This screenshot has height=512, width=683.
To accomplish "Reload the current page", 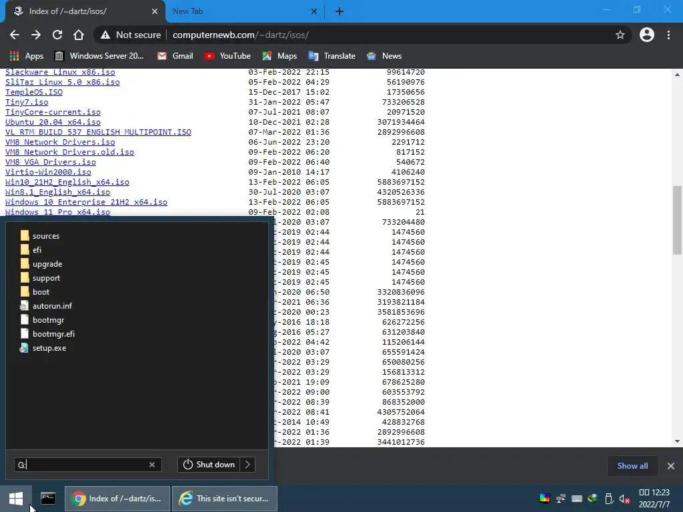I will (x=57, y=35).
